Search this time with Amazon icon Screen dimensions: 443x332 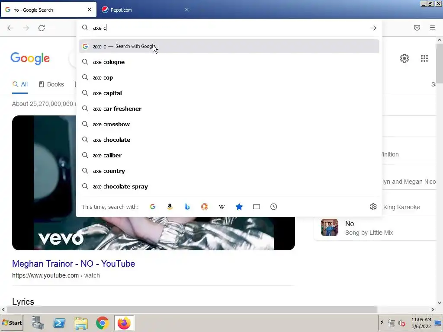coord(170,207)
